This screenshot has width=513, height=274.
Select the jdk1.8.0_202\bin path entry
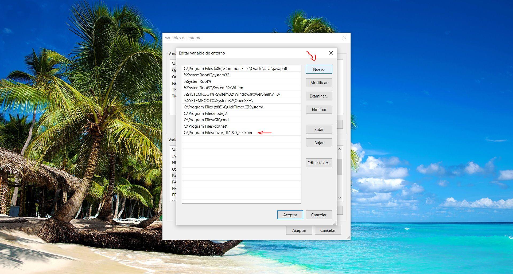click(x=241, y=132)
